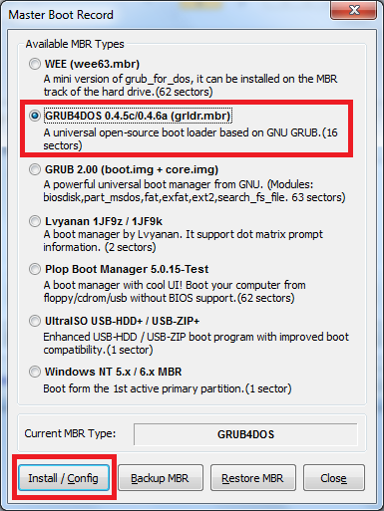Select Lvyanan 1JF9z / 1JF9k radio button
This screenshot has width=384, height=511.
coord(35,221)
